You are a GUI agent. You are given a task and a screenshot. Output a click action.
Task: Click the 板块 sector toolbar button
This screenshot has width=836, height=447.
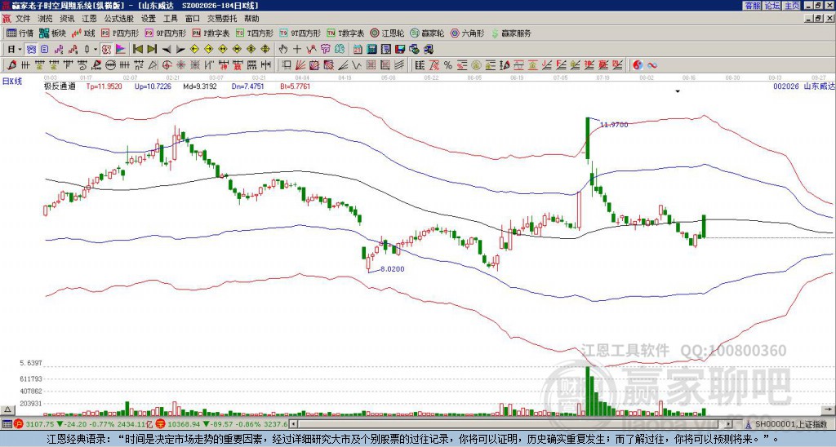(53, 33)
